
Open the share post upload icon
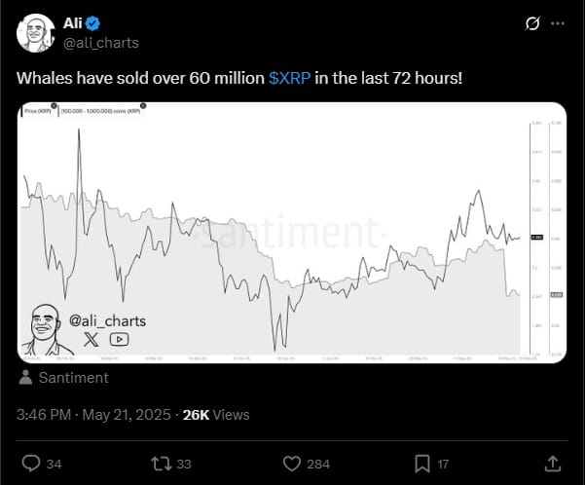click(553, 464)
